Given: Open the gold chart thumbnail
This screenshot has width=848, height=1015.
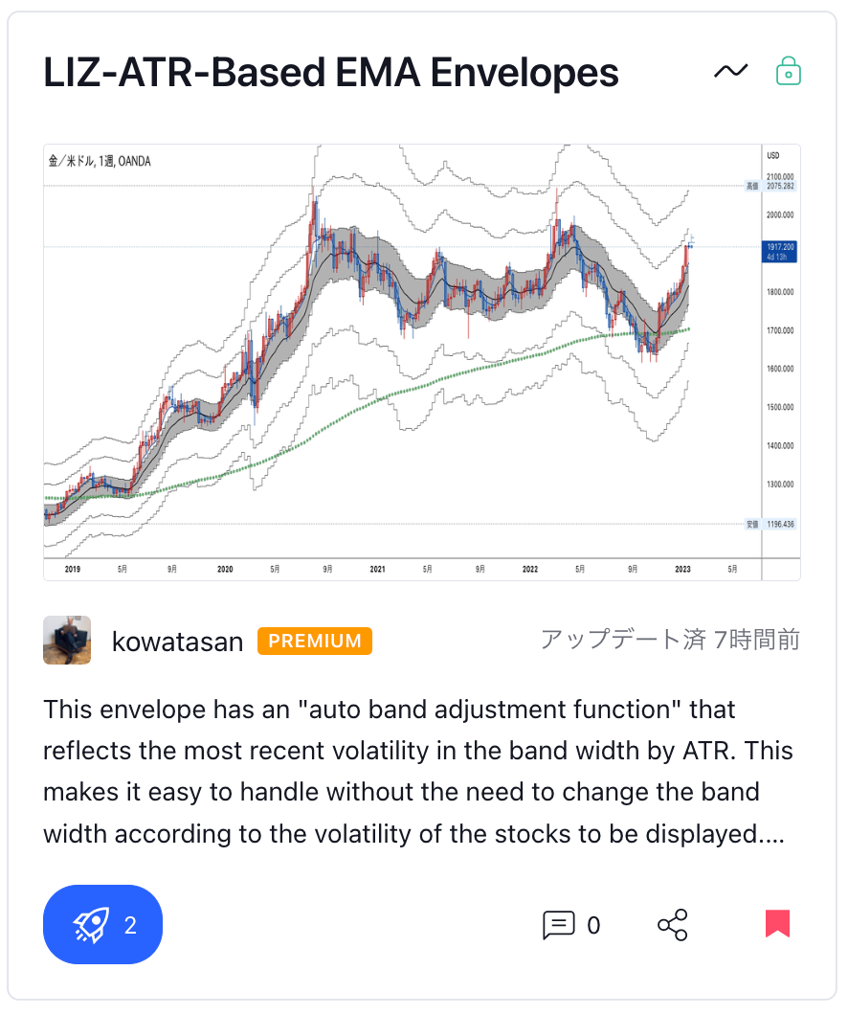Looking at the screenshot, I should (402, 362).
